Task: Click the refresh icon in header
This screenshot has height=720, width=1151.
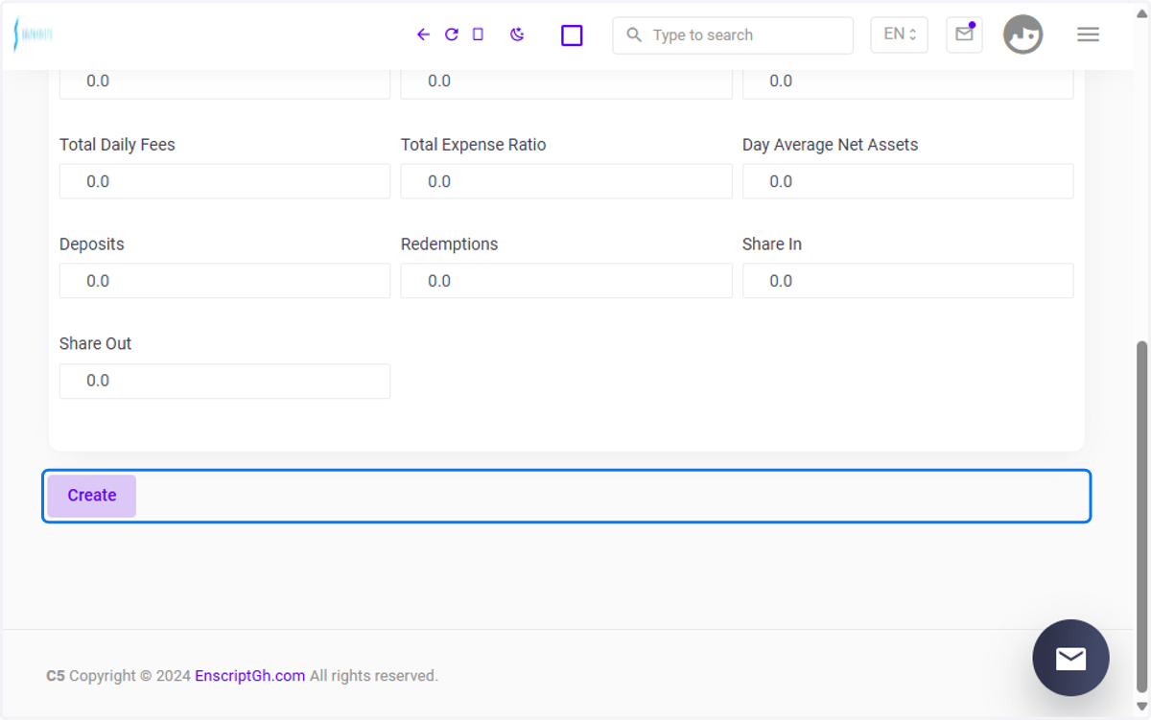Action: tap(452, 35)
